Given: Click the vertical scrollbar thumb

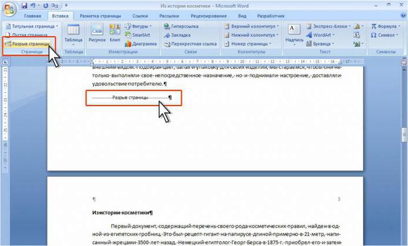Looking at the screenshot, I should coord(404,135).
